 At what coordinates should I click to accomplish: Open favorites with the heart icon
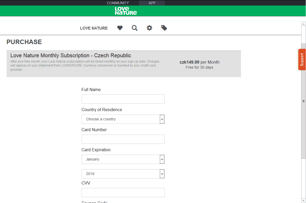point(120,28)
